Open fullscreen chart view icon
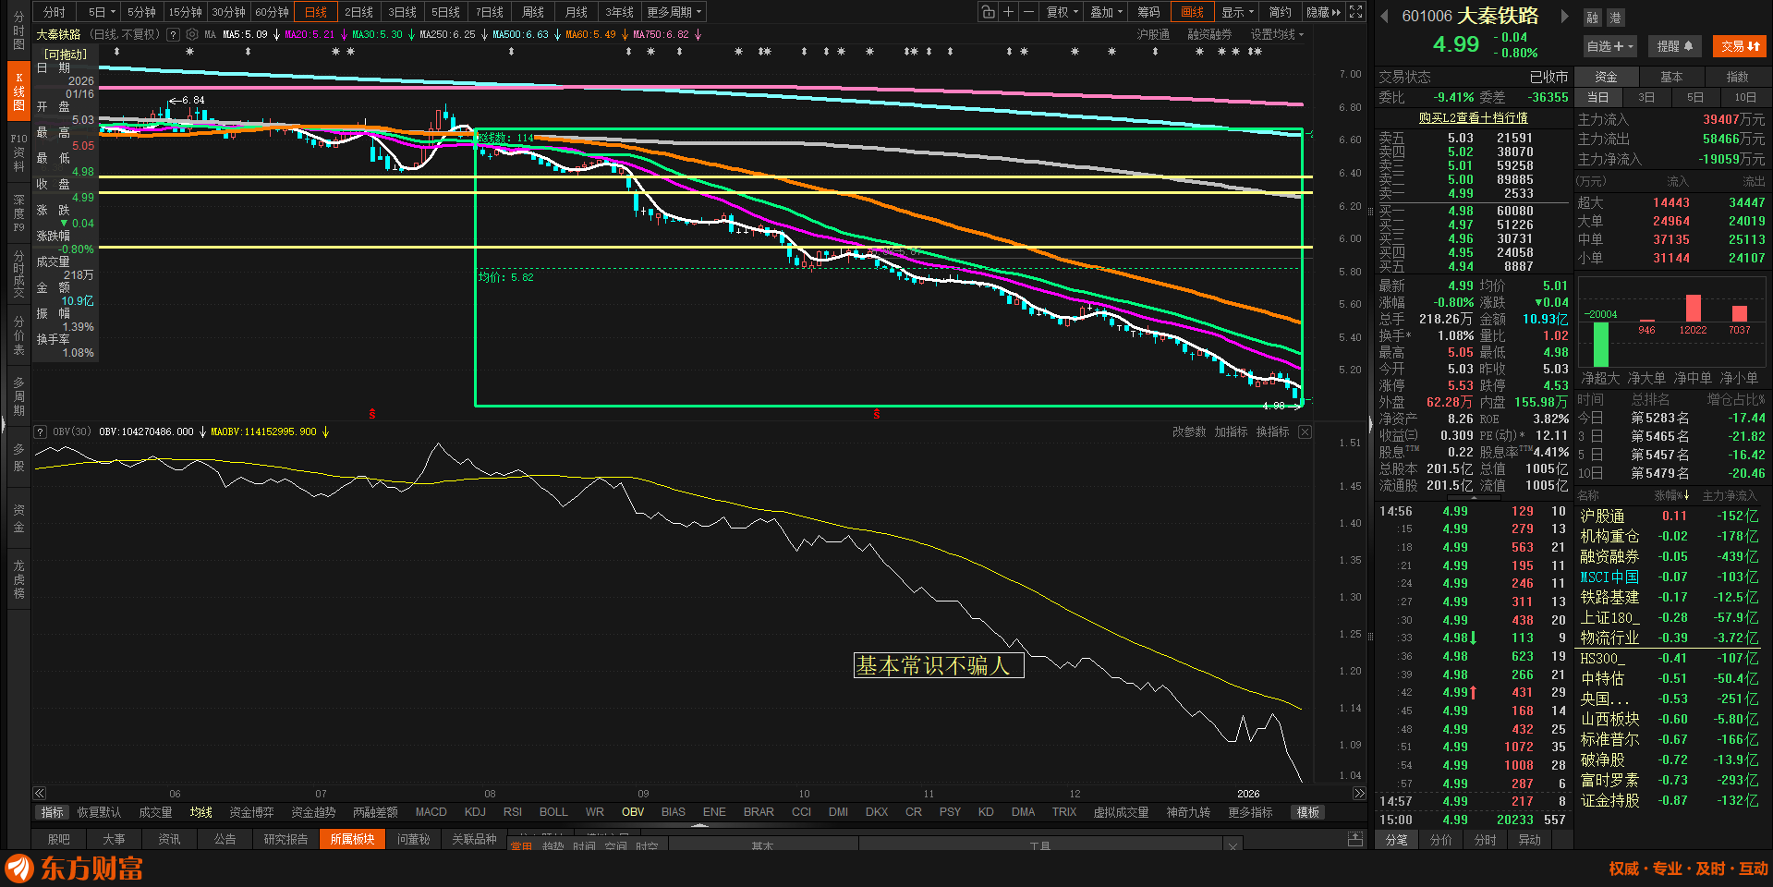 point(1355,12)
